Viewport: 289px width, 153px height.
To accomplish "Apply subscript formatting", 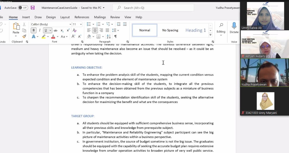I will click(x=62, y=31).
